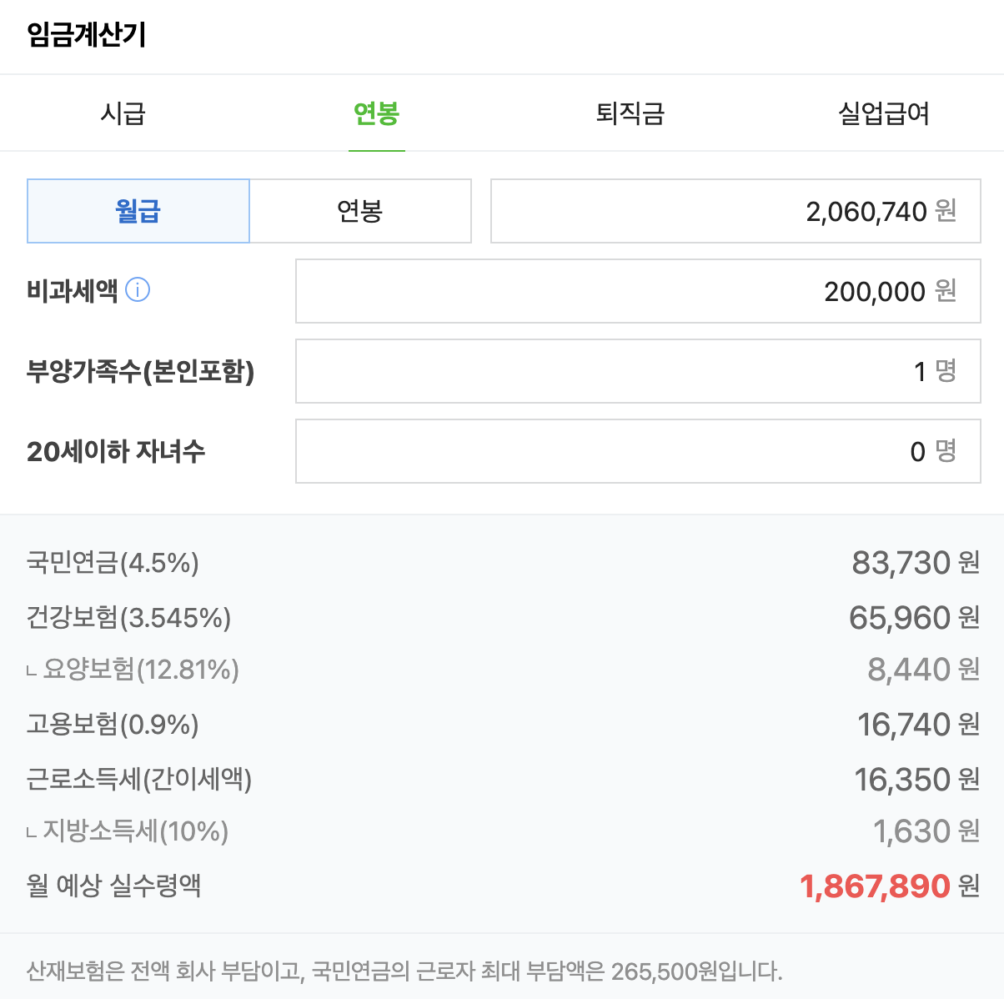
Task: Click the 비과세액 input showing 200,000원
Action: (x=638, y=291)
